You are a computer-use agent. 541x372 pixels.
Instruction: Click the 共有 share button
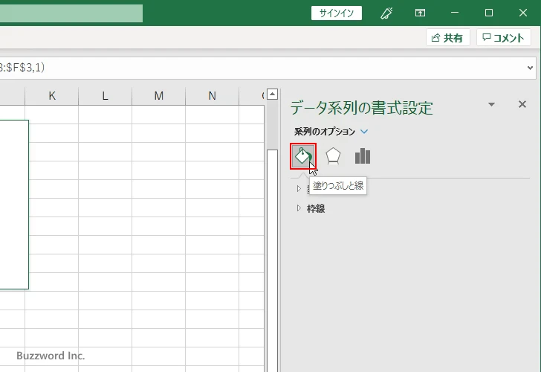447,38
